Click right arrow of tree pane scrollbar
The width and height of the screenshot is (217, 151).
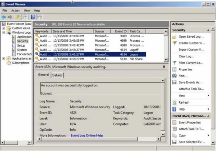tap(29, 143)
